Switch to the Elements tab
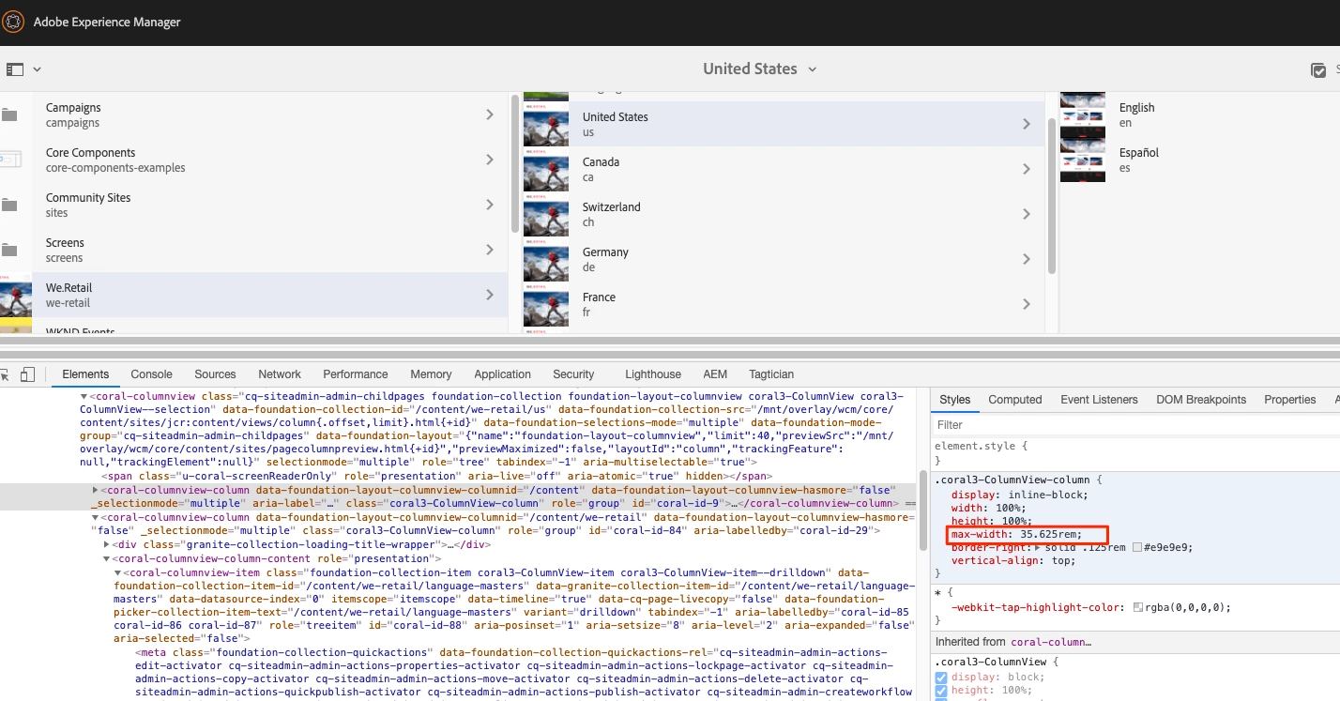Viewport: 1340px width, 701px height. 85,373
